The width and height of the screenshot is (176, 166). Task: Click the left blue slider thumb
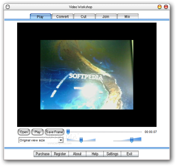(81, 140)
